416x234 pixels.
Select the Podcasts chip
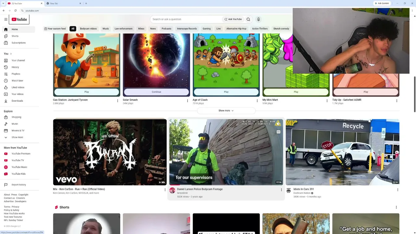[166, 29]
